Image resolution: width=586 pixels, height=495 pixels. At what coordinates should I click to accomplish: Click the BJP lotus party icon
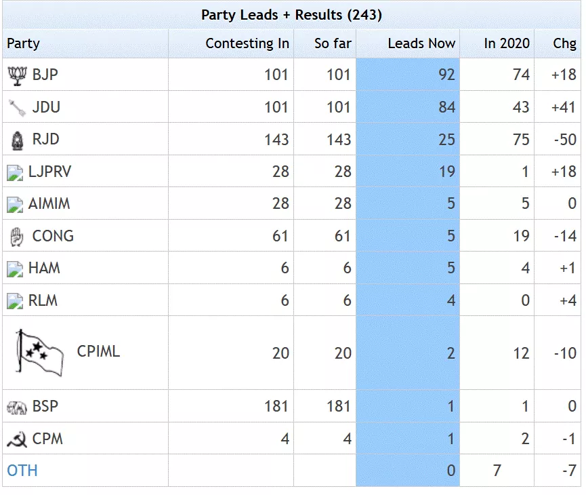coord(16,75)
